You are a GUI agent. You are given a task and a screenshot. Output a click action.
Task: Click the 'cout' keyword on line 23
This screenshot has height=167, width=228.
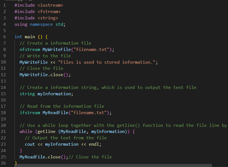30,144
